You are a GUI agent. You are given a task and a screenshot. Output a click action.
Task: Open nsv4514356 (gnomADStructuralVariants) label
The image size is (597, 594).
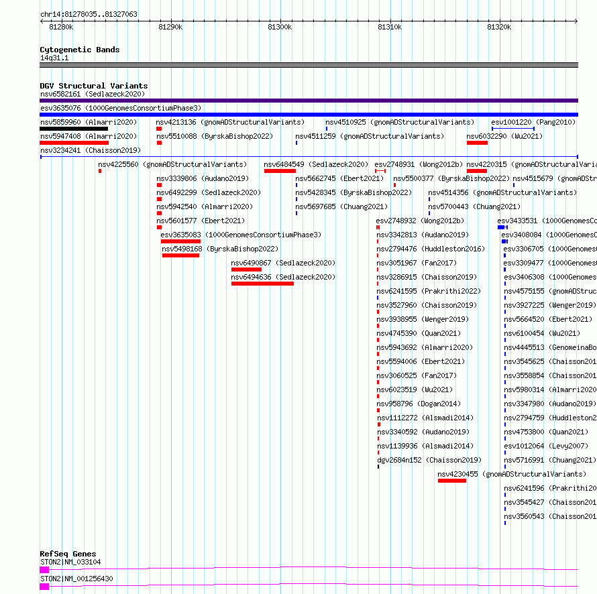tap(502, 192)
